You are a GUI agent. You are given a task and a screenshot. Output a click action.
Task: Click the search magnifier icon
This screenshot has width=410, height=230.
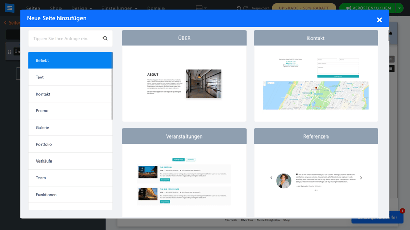tap(105, 38)
